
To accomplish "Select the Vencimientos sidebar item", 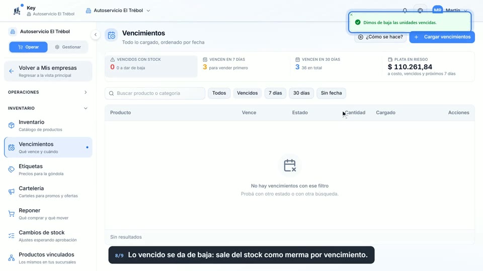I will 48,148.
